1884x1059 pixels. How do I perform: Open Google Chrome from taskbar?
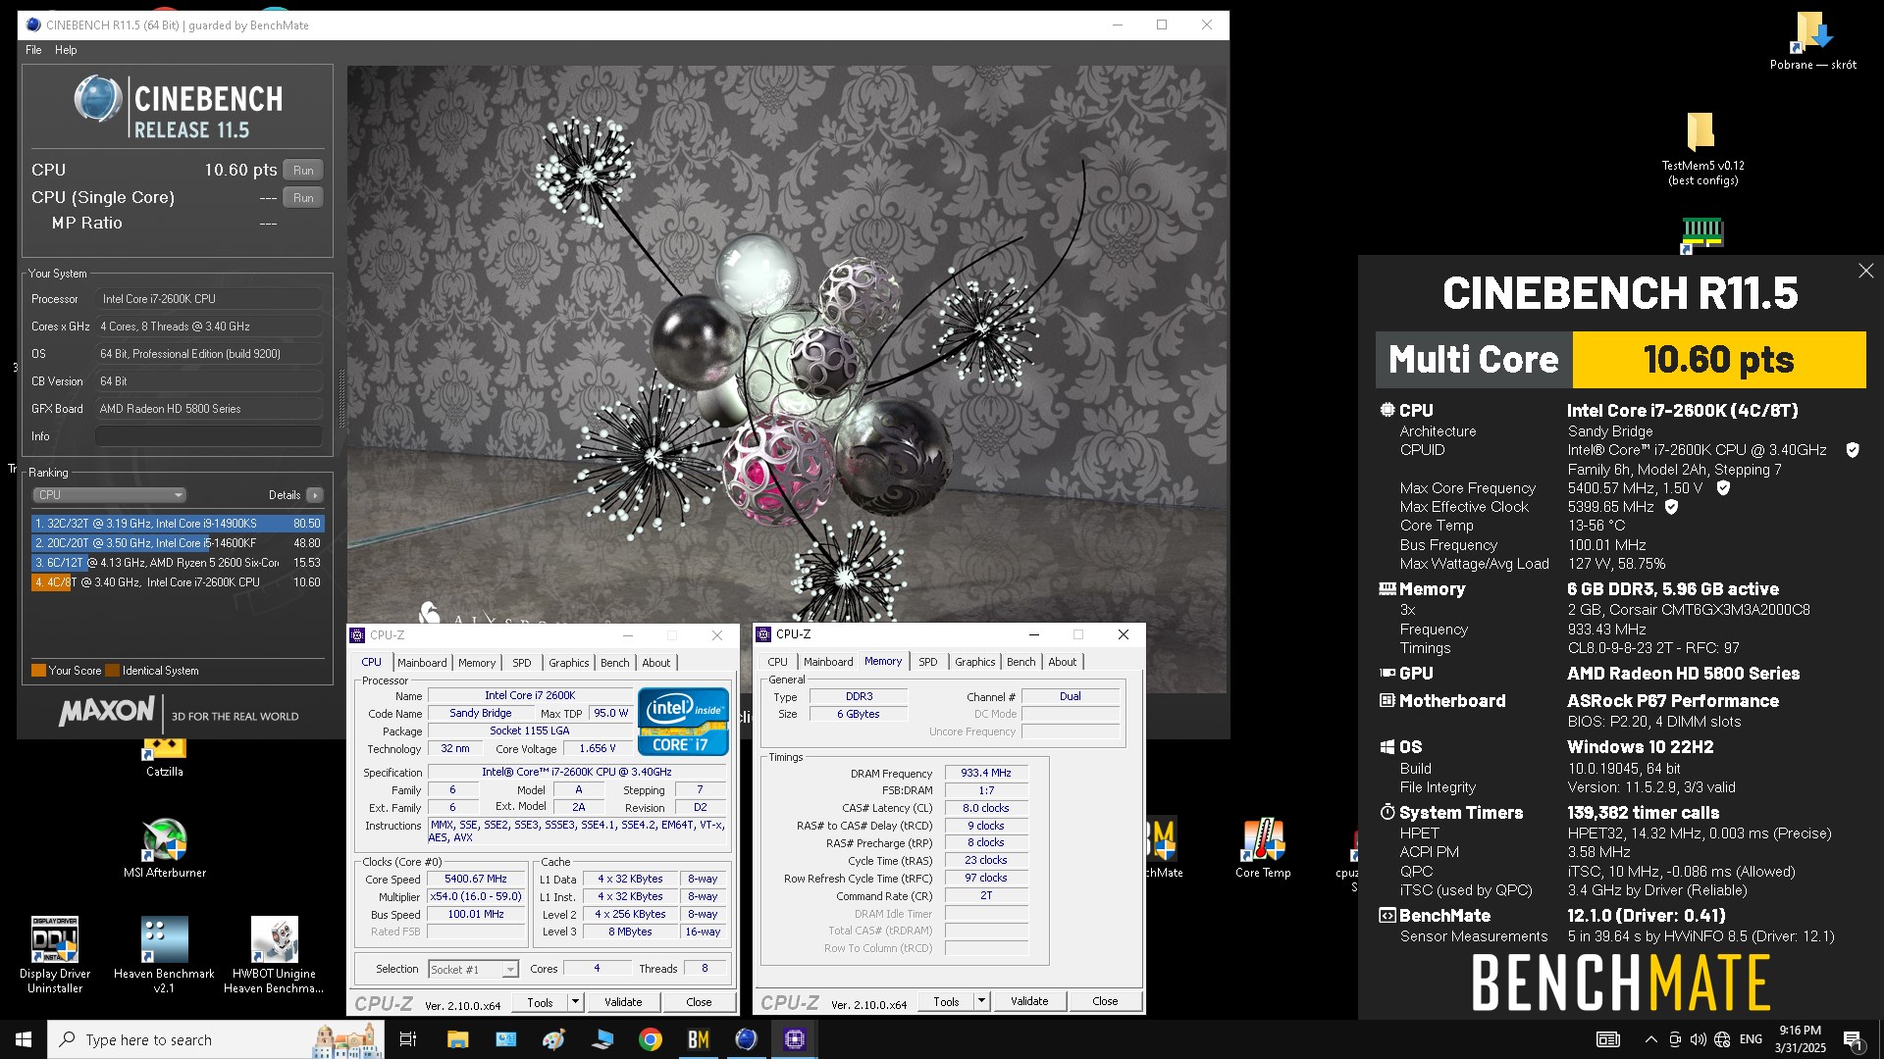(x=650, y=1039)
